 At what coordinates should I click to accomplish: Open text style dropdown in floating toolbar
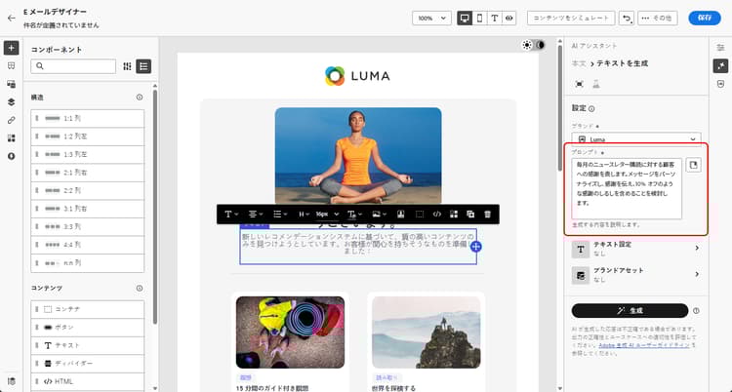click(x=231, y=215)
